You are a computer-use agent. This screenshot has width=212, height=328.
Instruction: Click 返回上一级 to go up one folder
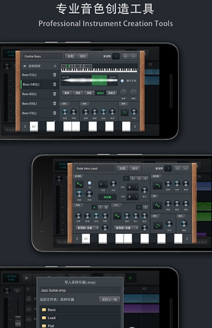(109, 299)
